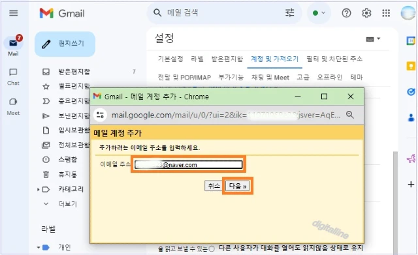Open the account profile avatar
Screen dimensions: 418x255
(409, 13)
